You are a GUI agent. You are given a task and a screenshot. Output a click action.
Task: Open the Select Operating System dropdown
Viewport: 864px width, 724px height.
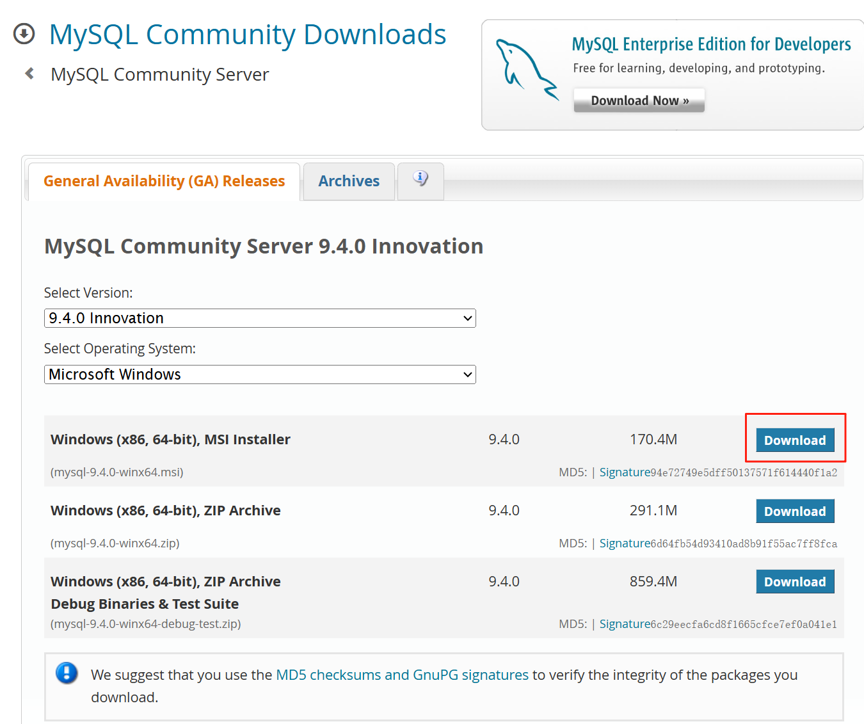(x=260, y=374)
